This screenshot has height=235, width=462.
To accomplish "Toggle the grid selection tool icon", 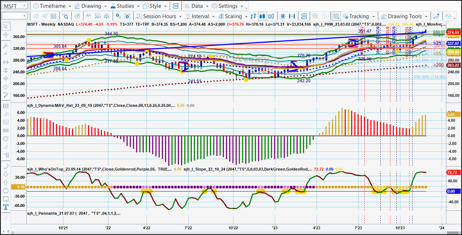I will point(336,16).
